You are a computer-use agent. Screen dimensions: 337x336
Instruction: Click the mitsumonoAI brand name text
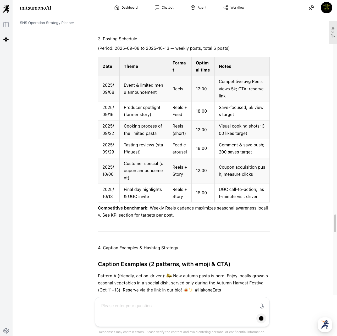click(36, 8)
